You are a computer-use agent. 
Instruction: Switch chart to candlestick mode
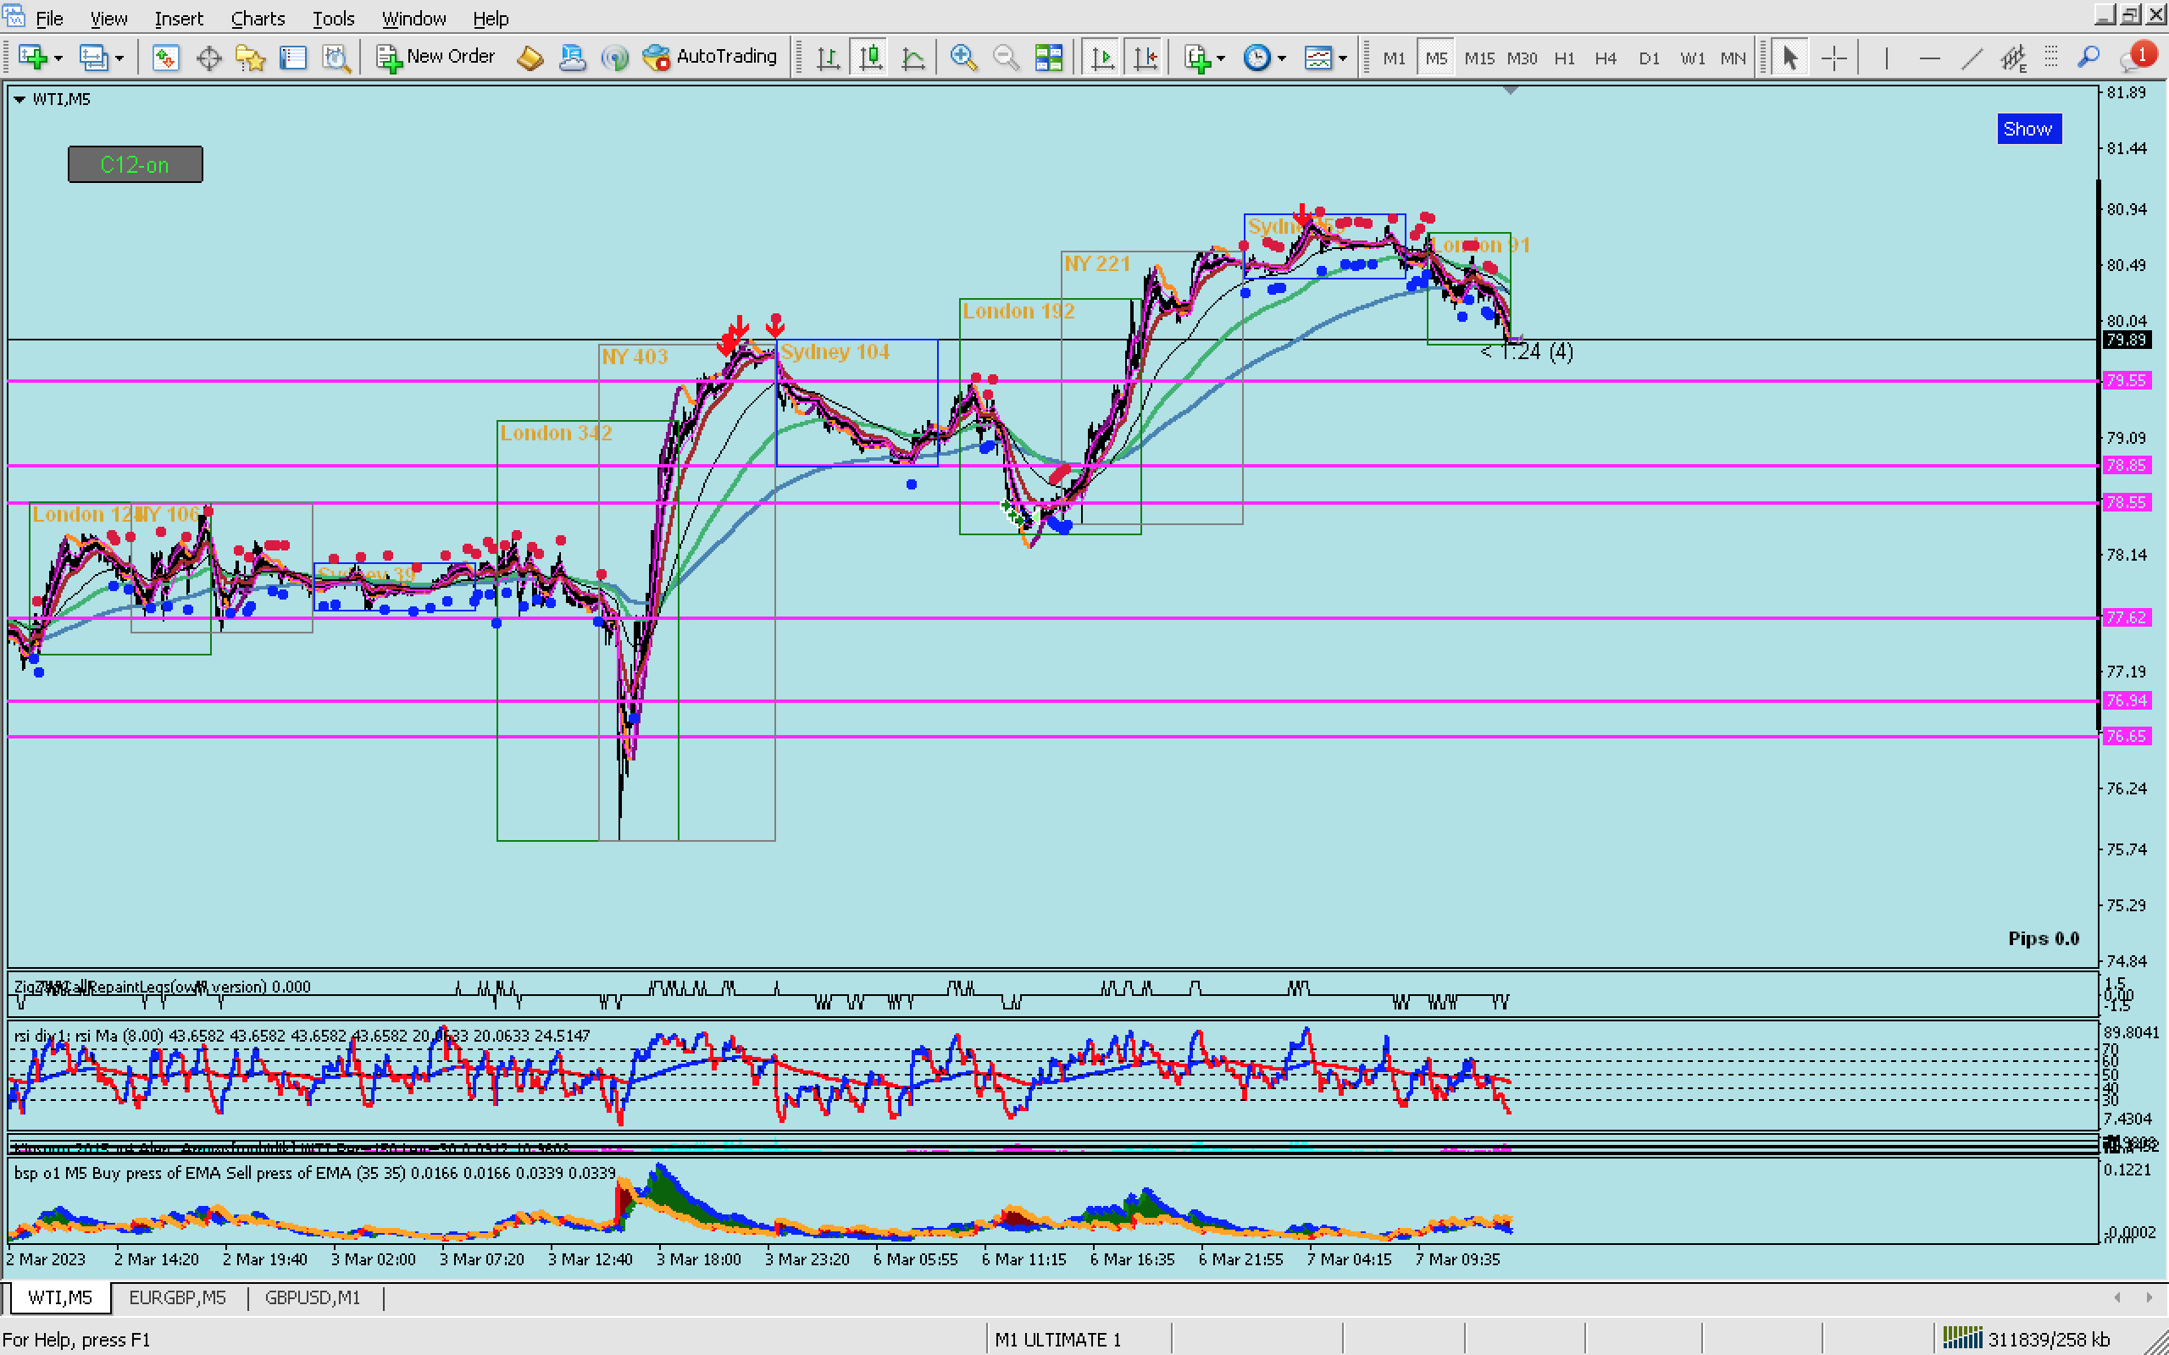870,58
